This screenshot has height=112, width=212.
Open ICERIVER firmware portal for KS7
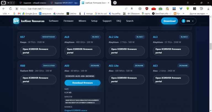(x=38, y=51)
